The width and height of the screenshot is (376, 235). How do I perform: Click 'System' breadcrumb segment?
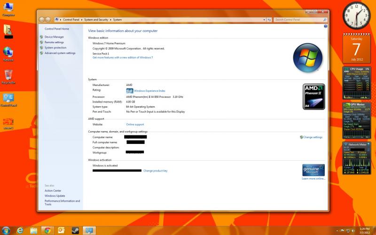click(x=117, y=20)
